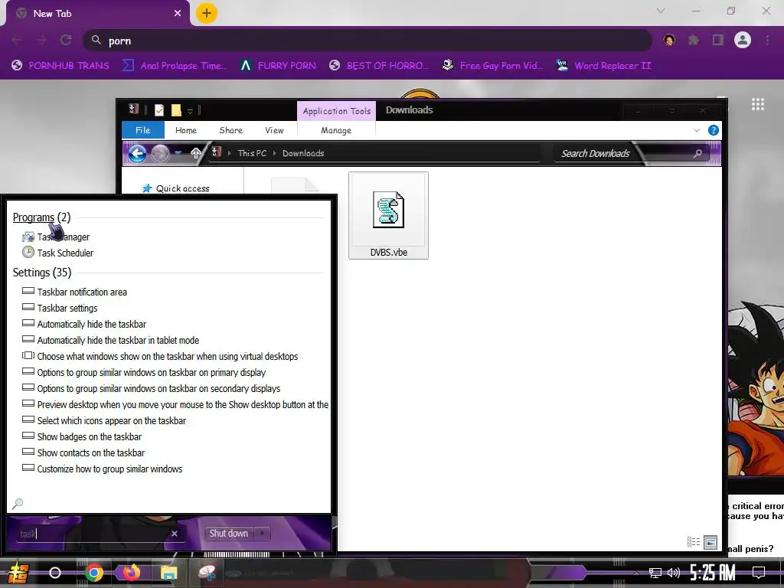The height and width of the screenshot is (588, 784).
Task: Go forward in Explorer navigation
Action: tap(160, 153)
